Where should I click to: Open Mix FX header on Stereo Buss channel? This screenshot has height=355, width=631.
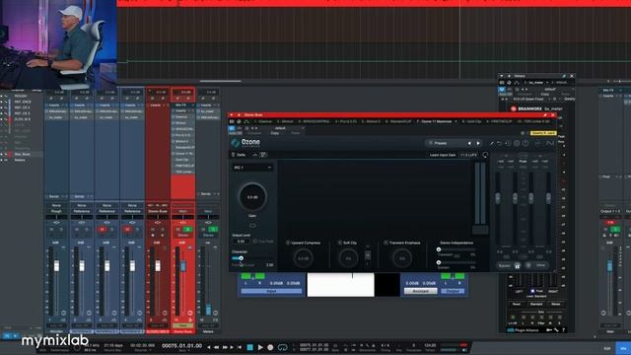click(182, 106)
